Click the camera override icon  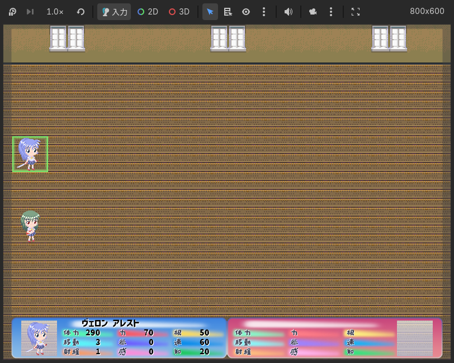point(313,12)
